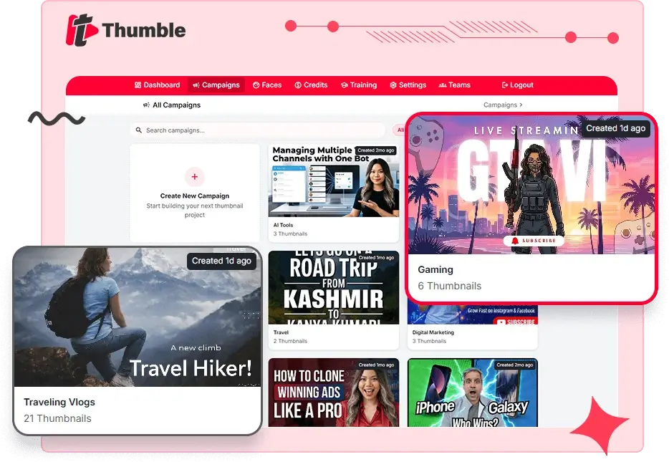
Task: Click the search magnifier icon
Action: pos(139,130)
